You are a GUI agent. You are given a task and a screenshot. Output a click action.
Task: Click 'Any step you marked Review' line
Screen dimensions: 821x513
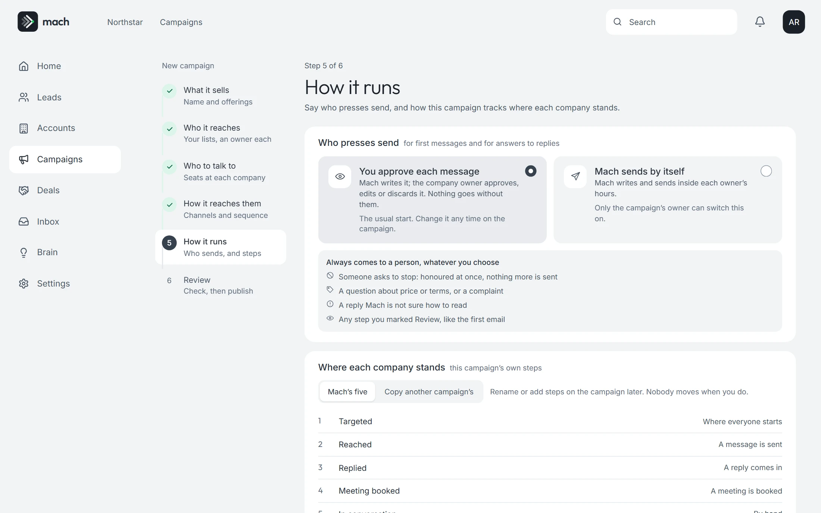coord(415,319)
